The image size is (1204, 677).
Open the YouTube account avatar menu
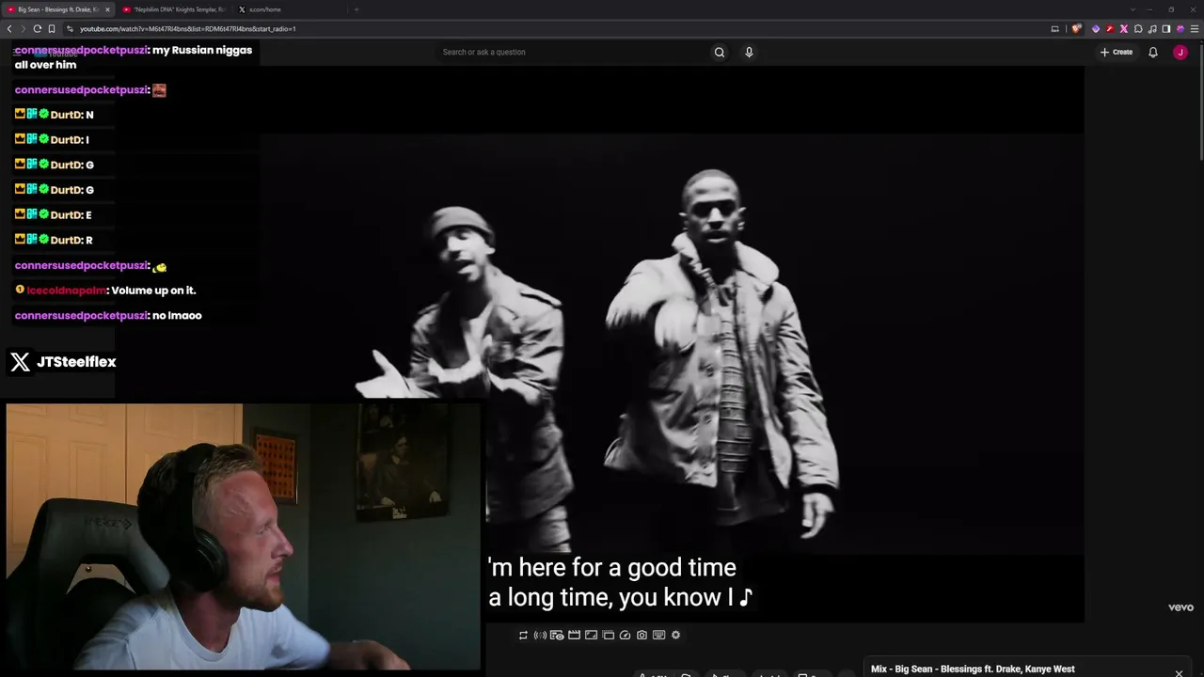pos(1180,53)
